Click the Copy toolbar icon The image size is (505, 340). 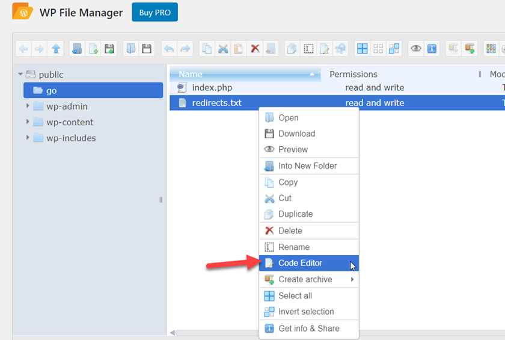pos(207,49)
